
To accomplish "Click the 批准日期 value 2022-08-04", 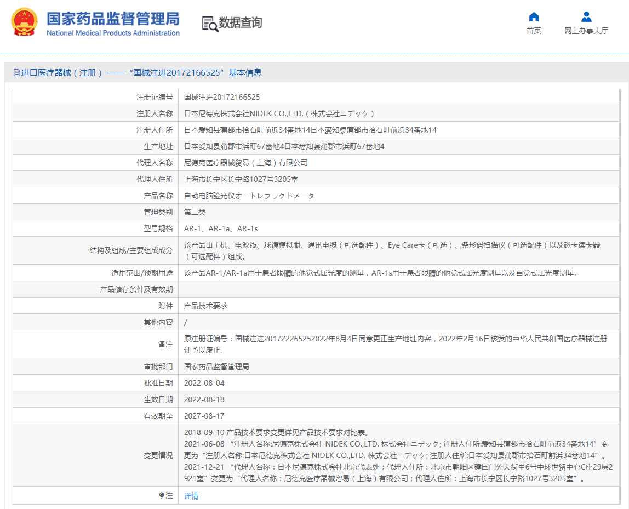I will [x=204, y=383].
